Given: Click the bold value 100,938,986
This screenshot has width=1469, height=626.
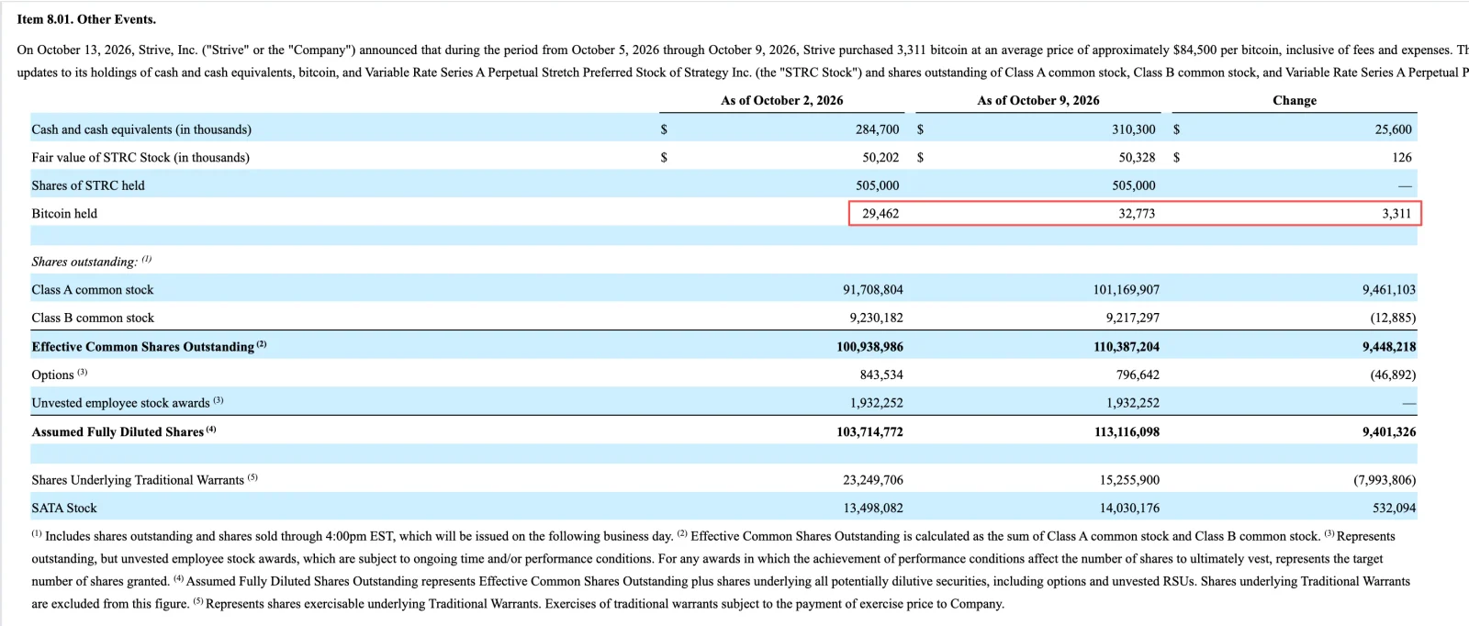Looking at the screenshot, I should coord(869,346).
